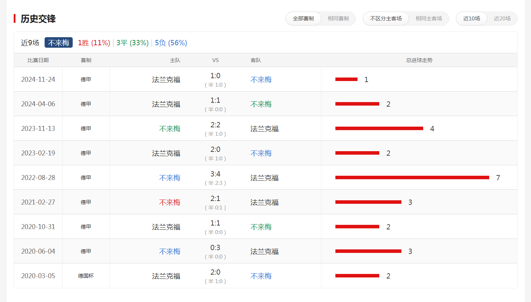531x302 pixels.
Task: Switch to the 相同赛制 filter
Action: pos(337,18)
